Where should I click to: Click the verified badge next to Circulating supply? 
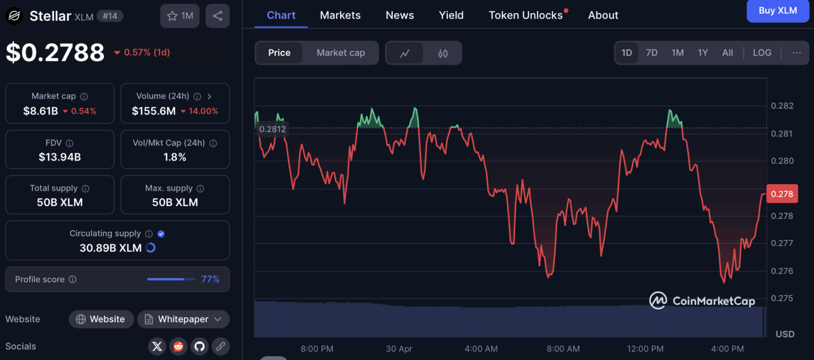(160, 233)
